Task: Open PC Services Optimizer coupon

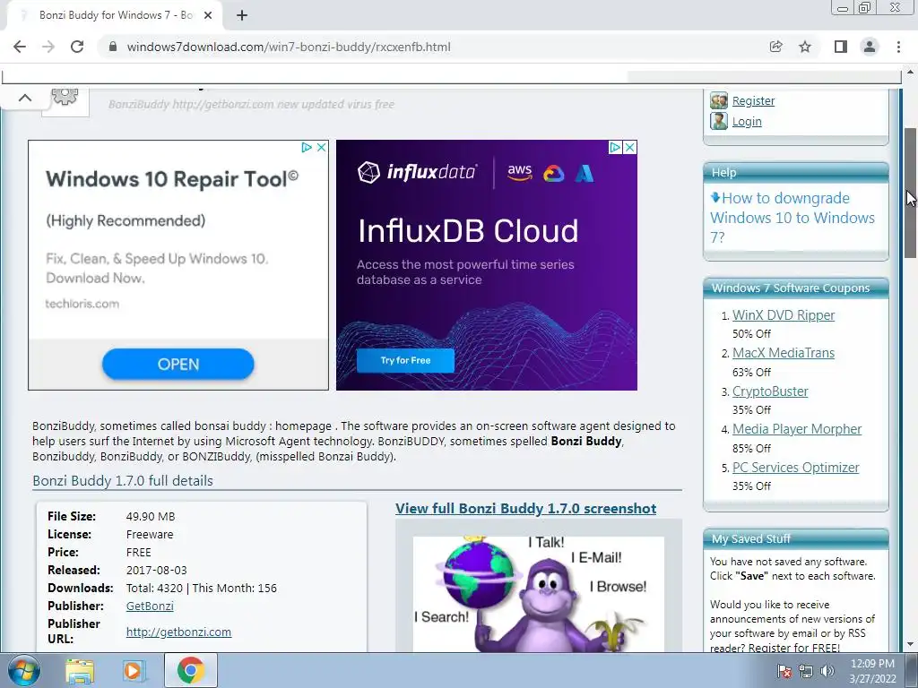Action: pyautogui.click(x=796, y=468)
